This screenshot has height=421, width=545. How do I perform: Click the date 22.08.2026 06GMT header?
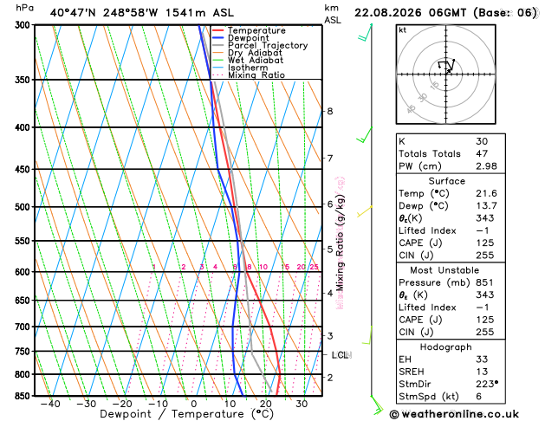pyautogui.click(x=410, y=13)
